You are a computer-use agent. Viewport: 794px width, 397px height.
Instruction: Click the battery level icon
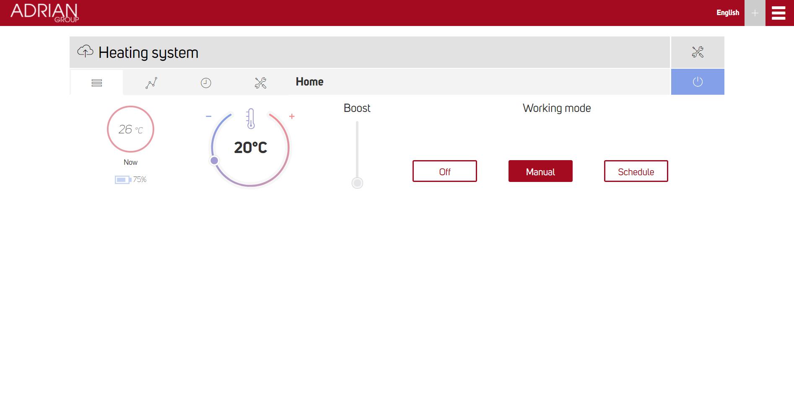tap(123, 180)
